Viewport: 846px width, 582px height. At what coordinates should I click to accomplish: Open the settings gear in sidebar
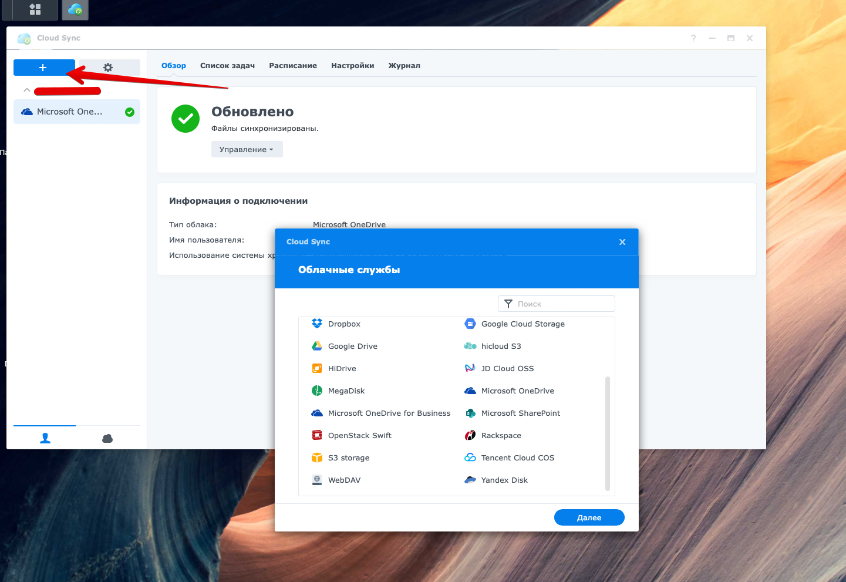pos(109,68)
